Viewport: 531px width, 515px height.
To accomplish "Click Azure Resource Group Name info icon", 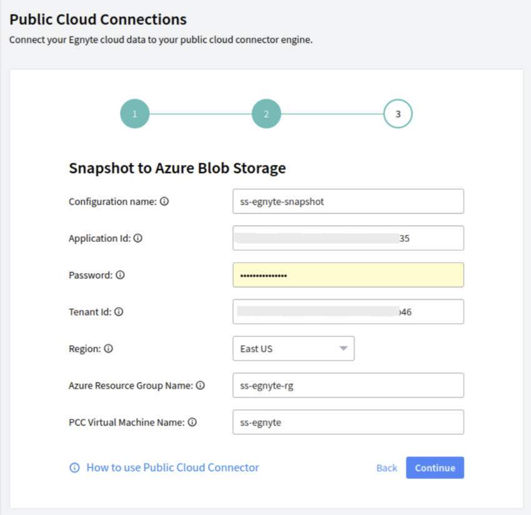I will (x=201, y=385).
